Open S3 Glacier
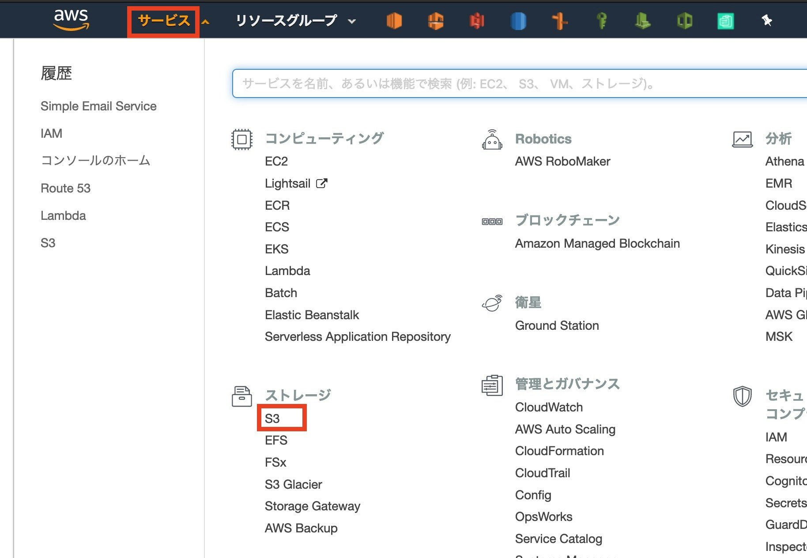807x558 pixels. pyautogui.click(x=294, y=484)
